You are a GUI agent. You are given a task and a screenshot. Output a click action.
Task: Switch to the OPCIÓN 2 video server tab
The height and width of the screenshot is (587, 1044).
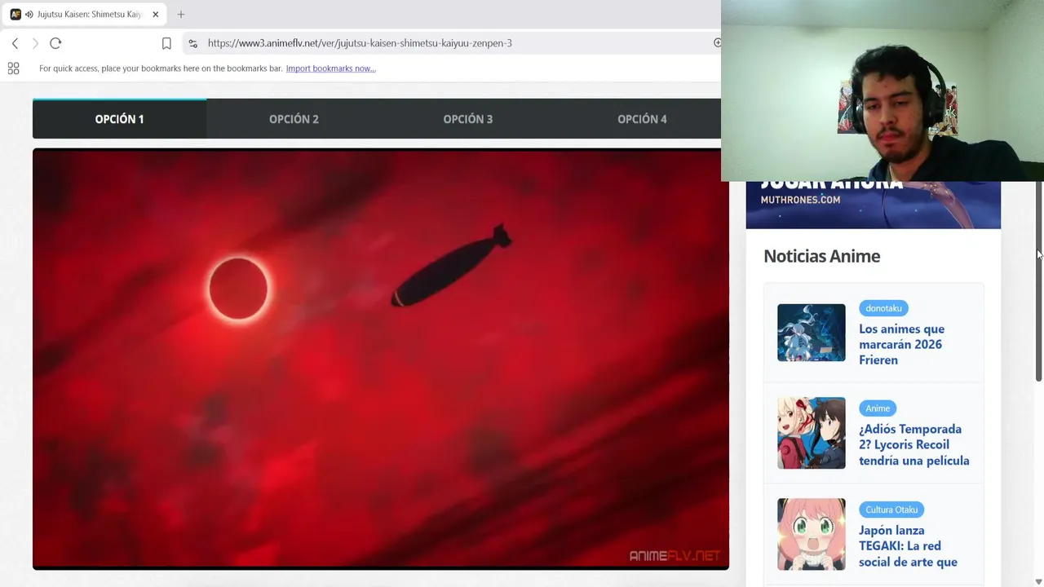[x=294, y=119]
